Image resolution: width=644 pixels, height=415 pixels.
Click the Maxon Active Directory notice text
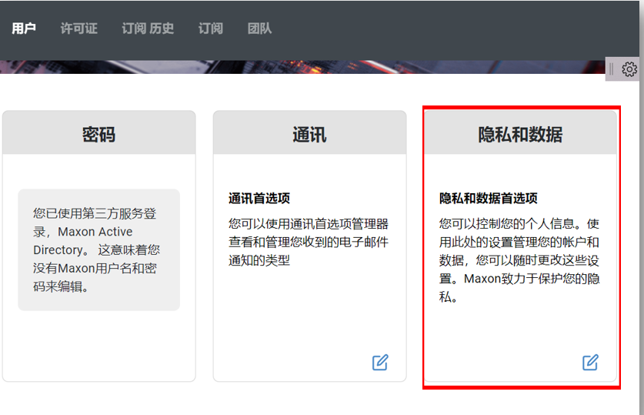click(96, 249)
